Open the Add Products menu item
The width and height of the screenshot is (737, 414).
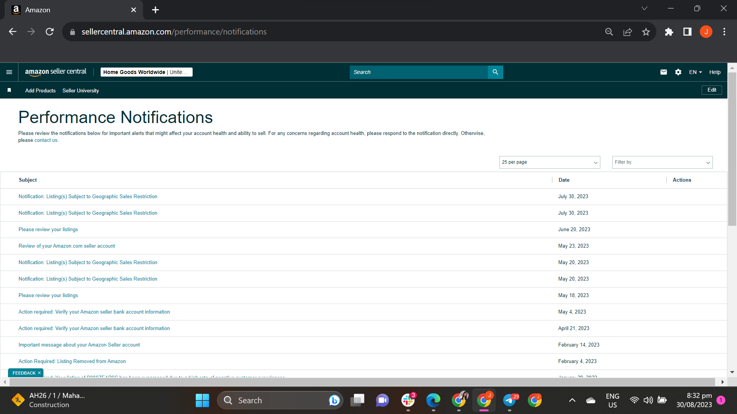[x=40, y=90]
